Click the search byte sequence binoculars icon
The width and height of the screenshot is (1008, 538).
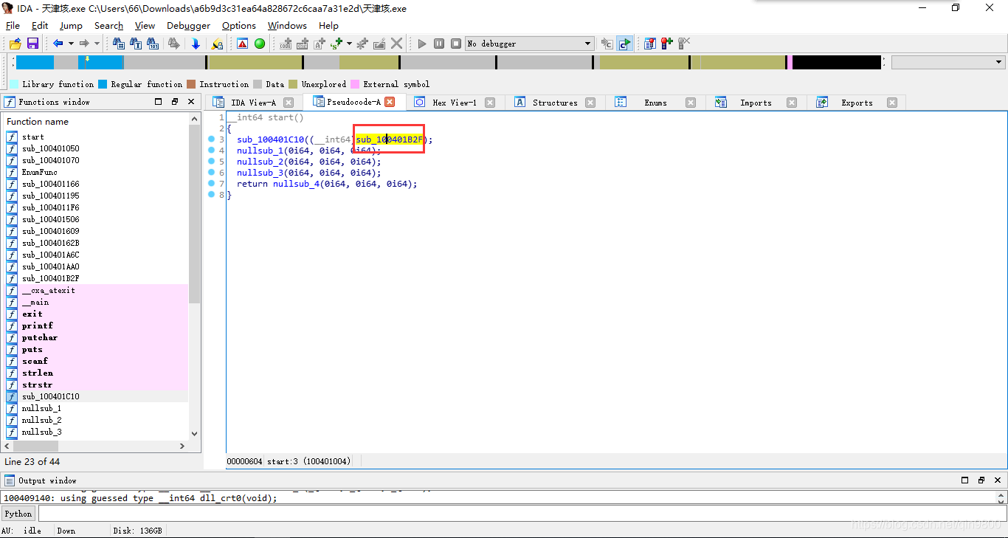(153, 44)
